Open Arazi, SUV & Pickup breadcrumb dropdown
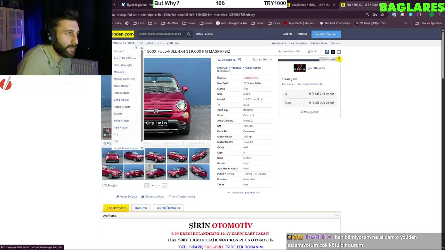 click(124, 43)
